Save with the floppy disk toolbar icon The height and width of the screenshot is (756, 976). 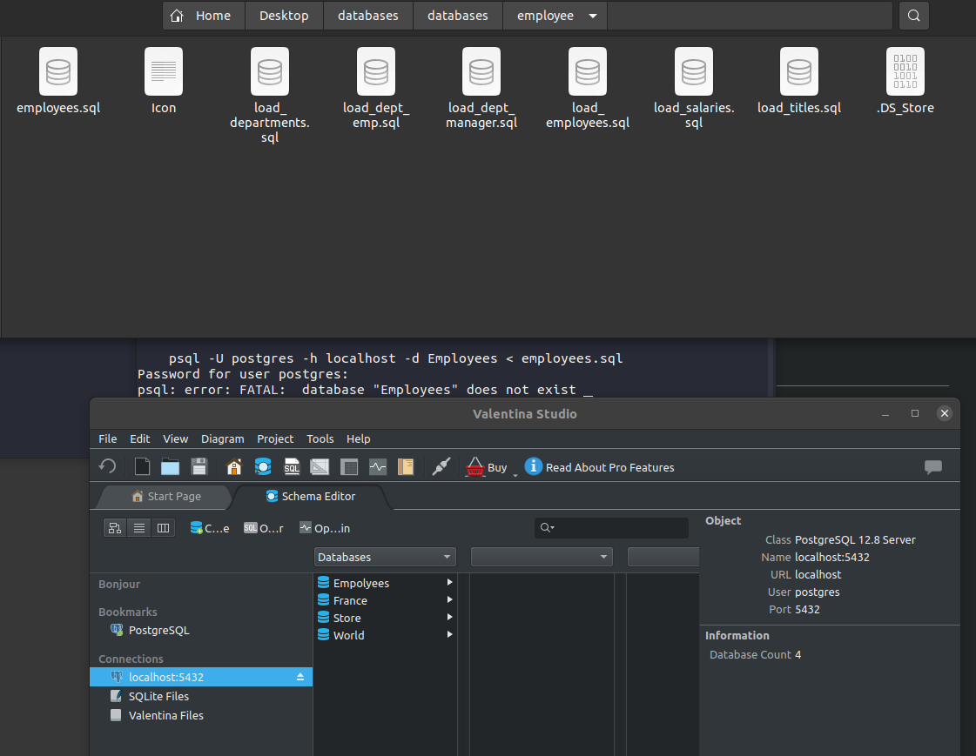(x=199, y=466)
